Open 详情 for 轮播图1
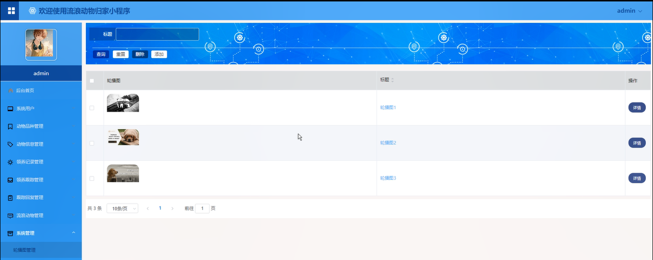The width and height of the screenshot is (653, 260). pyautogui.click(x=637, y=108)
